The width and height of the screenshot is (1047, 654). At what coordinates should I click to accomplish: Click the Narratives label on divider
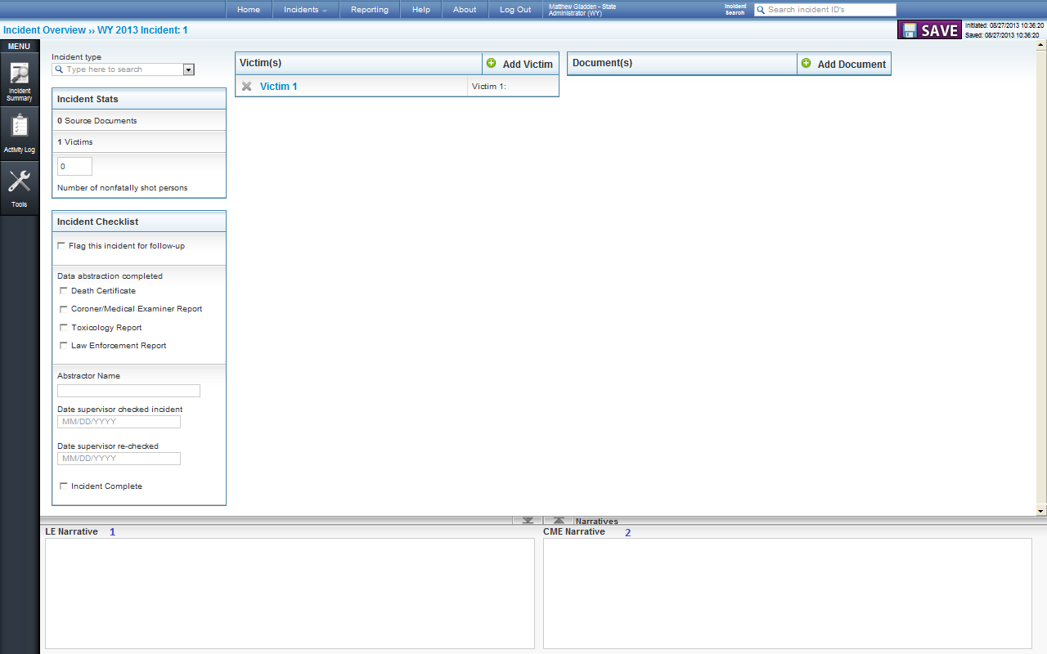click(x=596, y=521)
